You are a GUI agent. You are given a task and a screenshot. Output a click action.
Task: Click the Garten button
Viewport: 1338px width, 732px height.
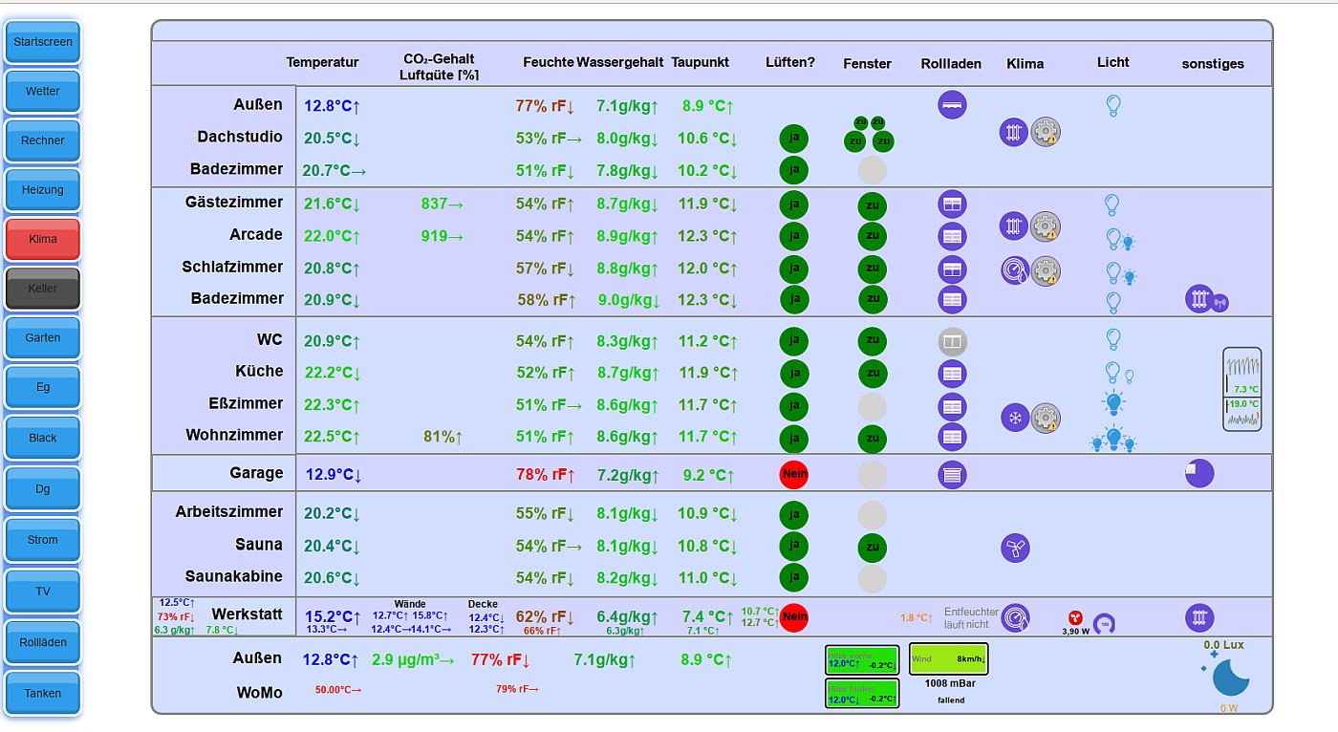pos(43,337)
